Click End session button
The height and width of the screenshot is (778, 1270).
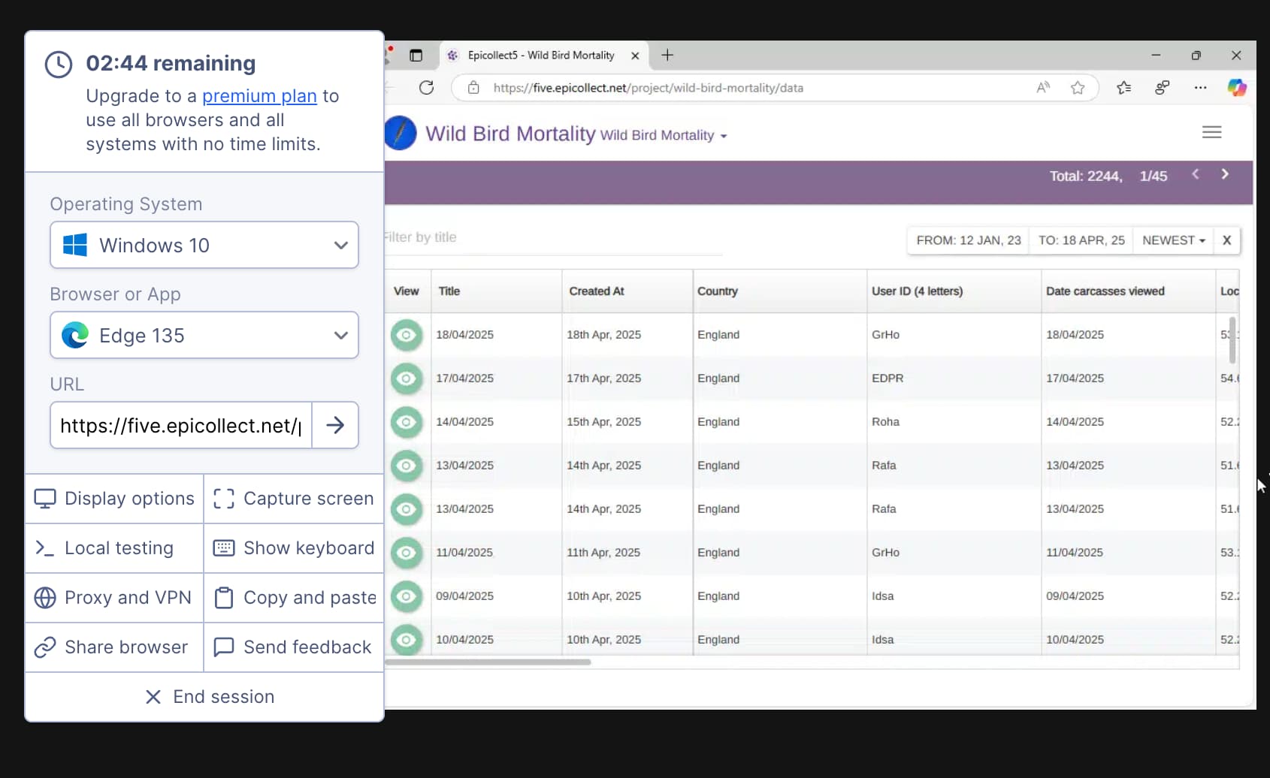coord(210,697)
